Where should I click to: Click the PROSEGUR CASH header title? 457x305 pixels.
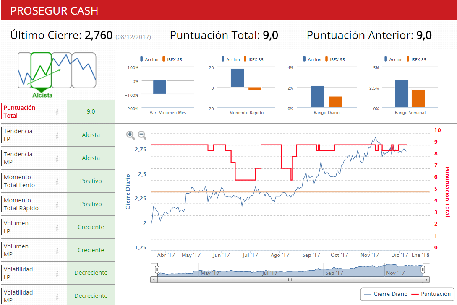coord(54,11)
